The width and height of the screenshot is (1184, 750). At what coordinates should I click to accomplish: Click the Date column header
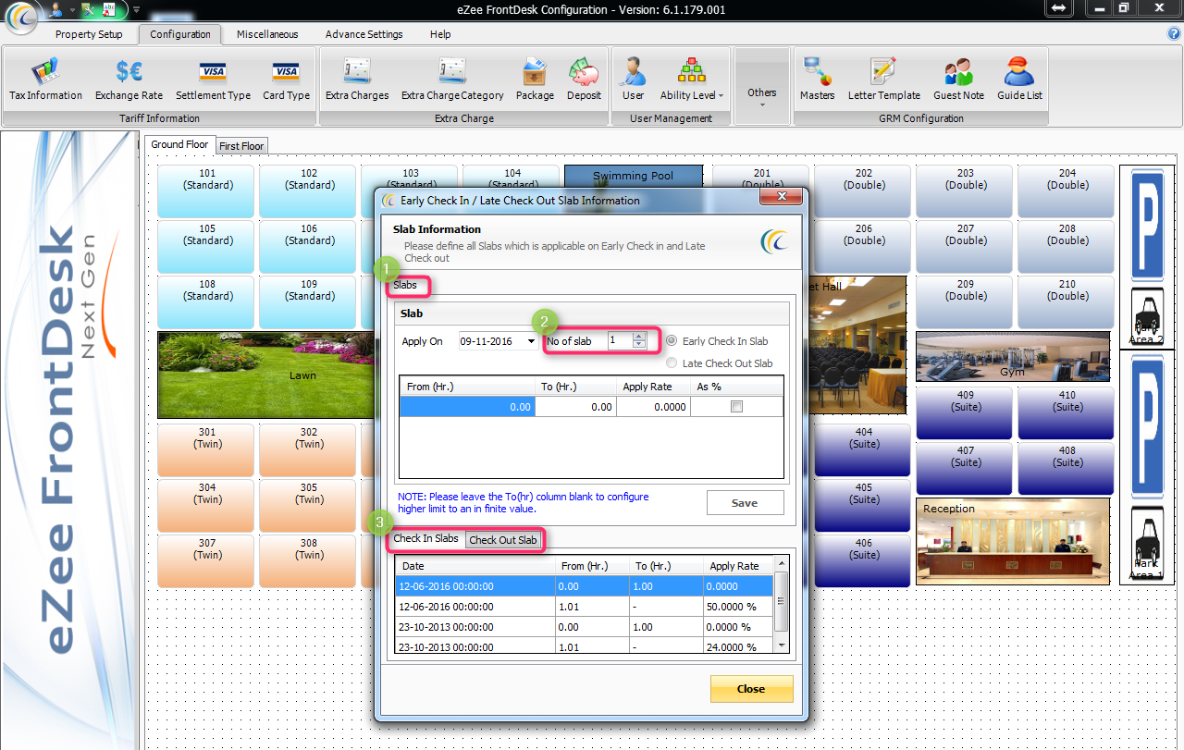tap(475, 566)
